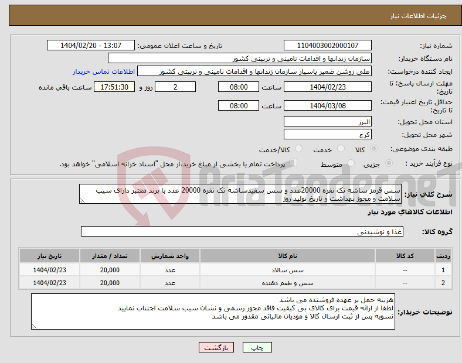The image size is (462, 363).
Task: Click the سس سالاد item name cell
Action: click(x=287, y=270)
